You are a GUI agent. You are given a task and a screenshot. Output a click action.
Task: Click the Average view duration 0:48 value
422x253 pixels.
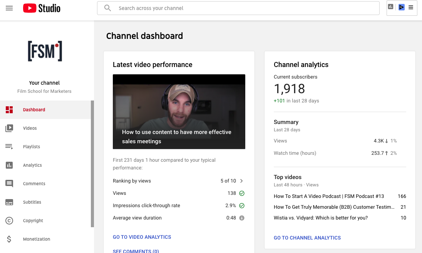tap(231, 218)
